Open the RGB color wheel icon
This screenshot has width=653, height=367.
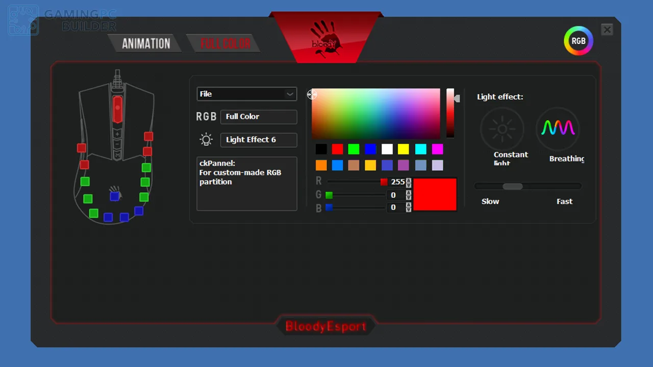[578, 41]
